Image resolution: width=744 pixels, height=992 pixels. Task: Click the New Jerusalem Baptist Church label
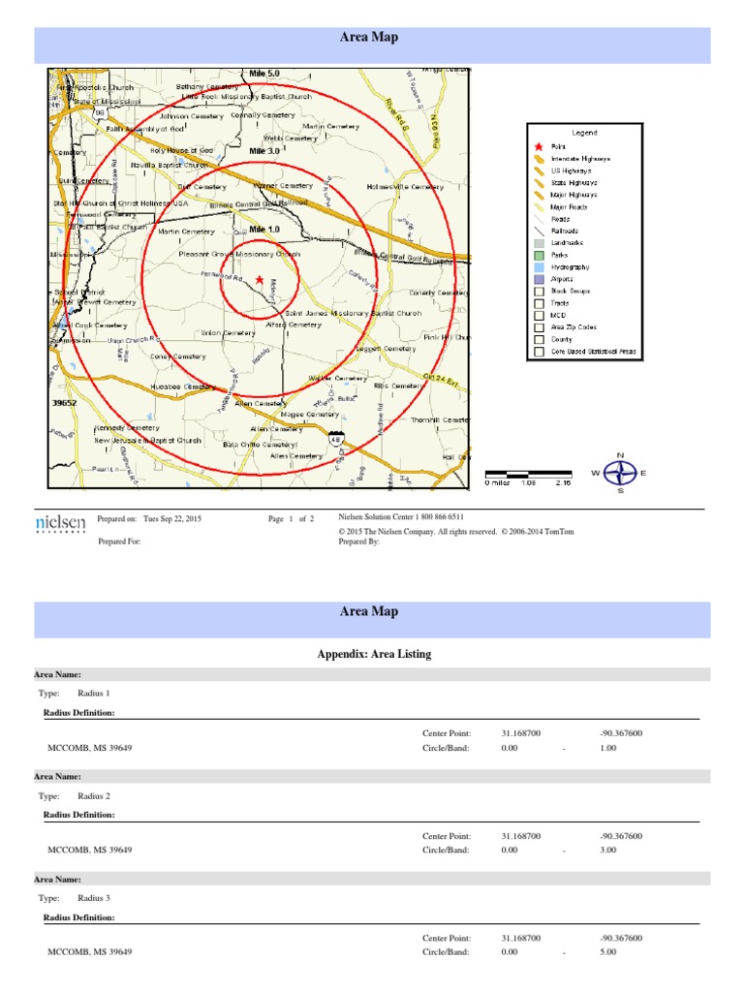pyautogui.click(x=147, y=441)
